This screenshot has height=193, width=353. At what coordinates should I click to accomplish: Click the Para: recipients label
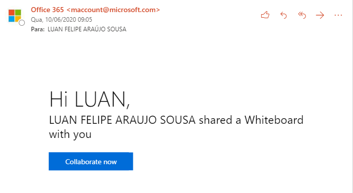point(38,29)
